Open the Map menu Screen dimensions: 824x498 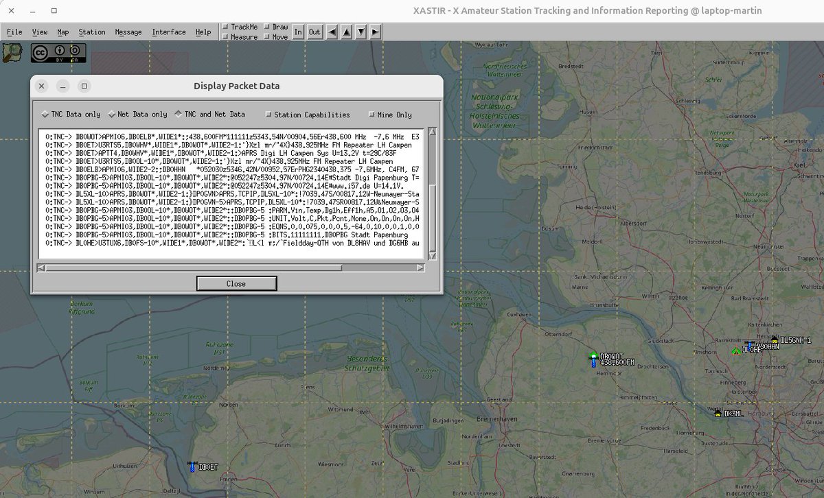click(x=62, y=32)
